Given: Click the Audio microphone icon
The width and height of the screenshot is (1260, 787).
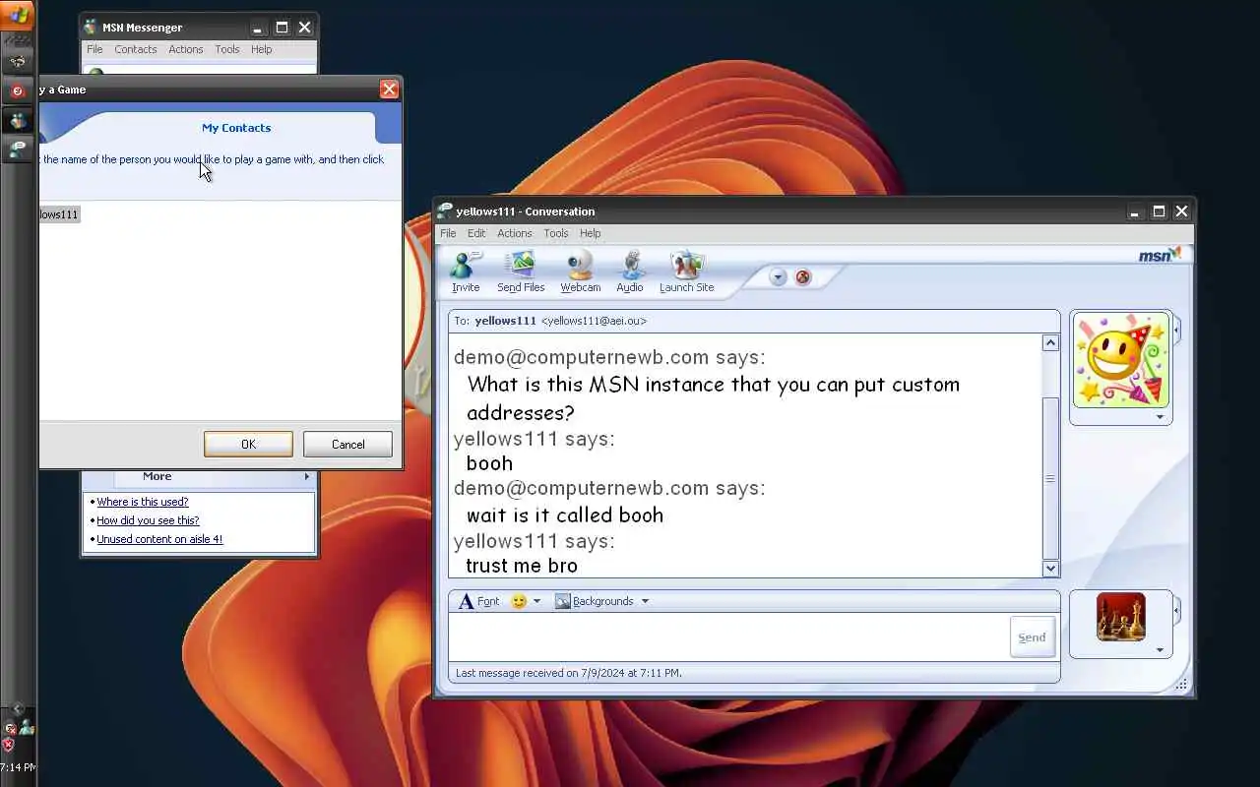Looking at the screenshot, I should click(x=630, y=271).
